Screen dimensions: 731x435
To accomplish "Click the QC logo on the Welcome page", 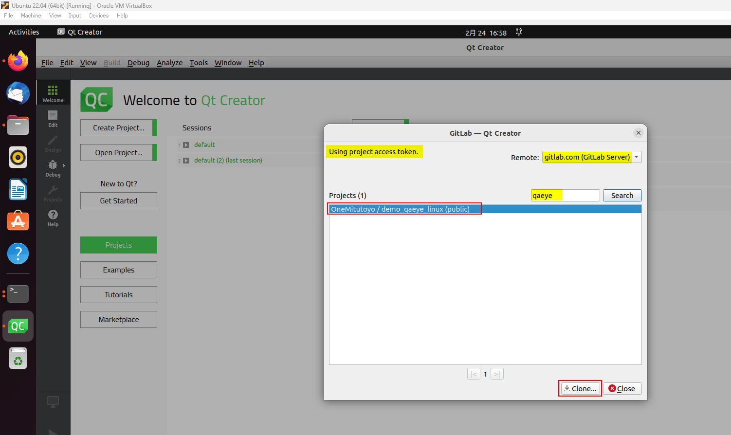I will coord(96,100).
